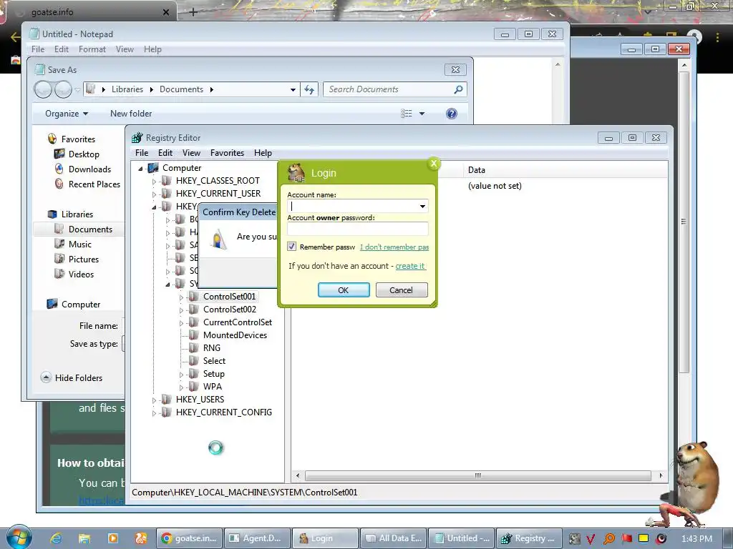Open Windows Media Player from taskbar
The height and width of the screenshot is (549, 733).
[112, 538]
